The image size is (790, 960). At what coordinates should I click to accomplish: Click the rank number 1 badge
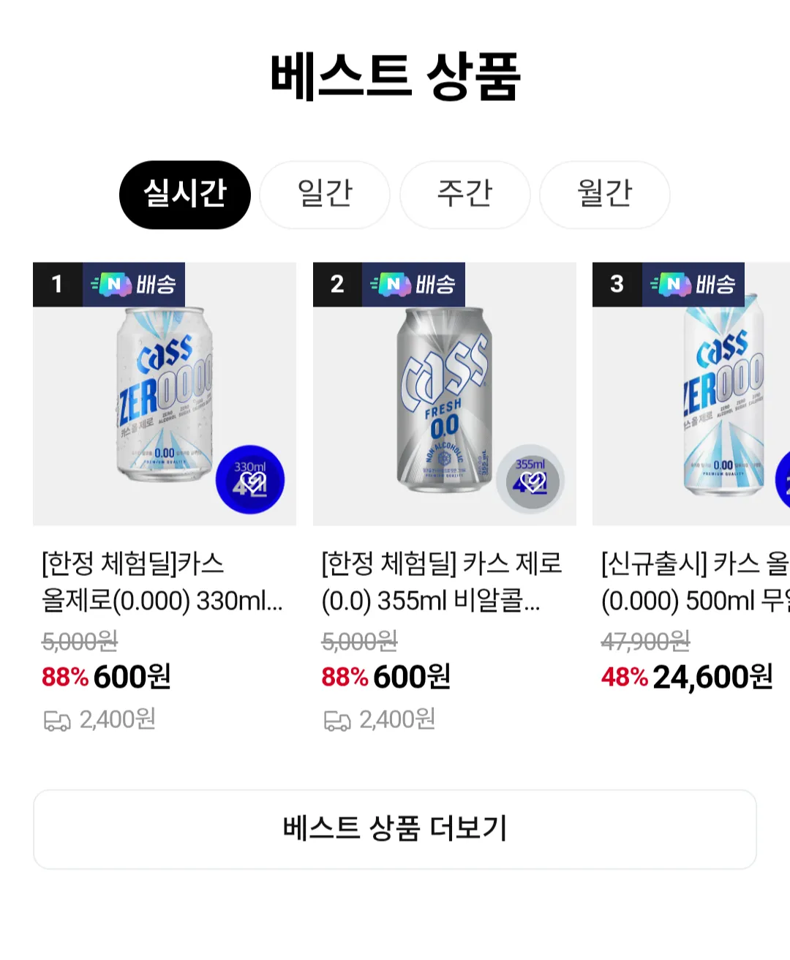pos(57,284)
